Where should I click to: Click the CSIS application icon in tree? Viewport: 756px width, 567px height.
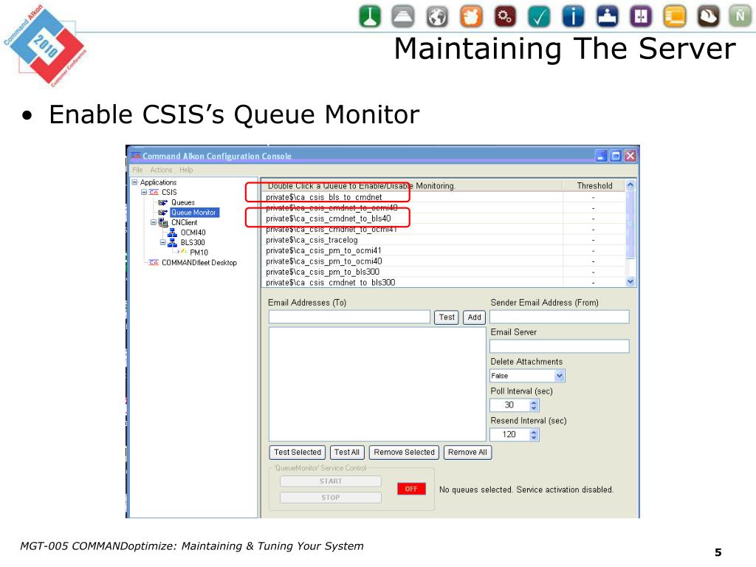pos(154,192)
